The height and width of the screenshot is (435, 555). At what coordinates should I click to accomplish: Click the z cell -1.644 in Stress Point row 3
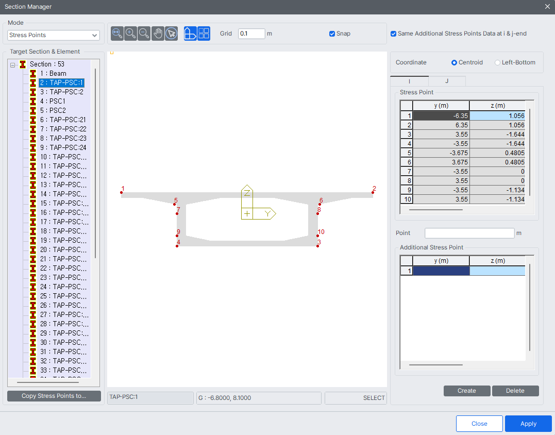497,135
